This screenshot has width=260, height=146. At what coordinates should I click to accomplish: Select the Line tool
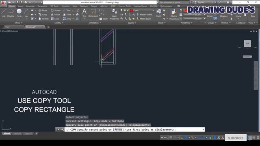click(4, 13)
